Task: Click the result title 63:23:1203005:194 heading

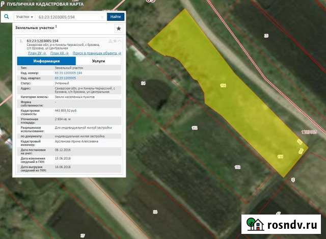Action: point(42,41)
